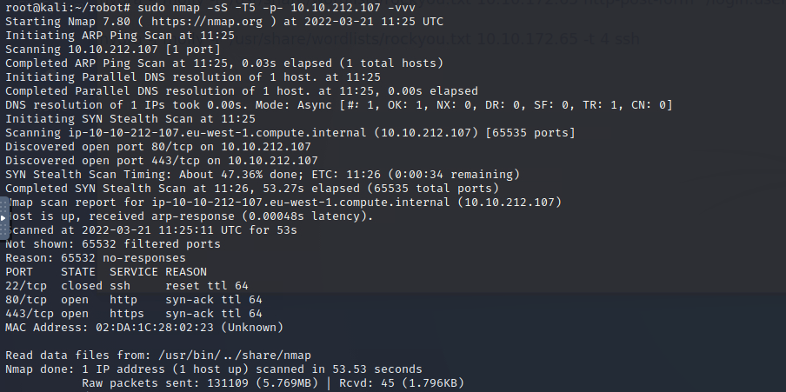This screenshot has width=786, height=392.
Task: Click the MAC Address 02:DA:1C:28:02:23 line
Action: 144,328
